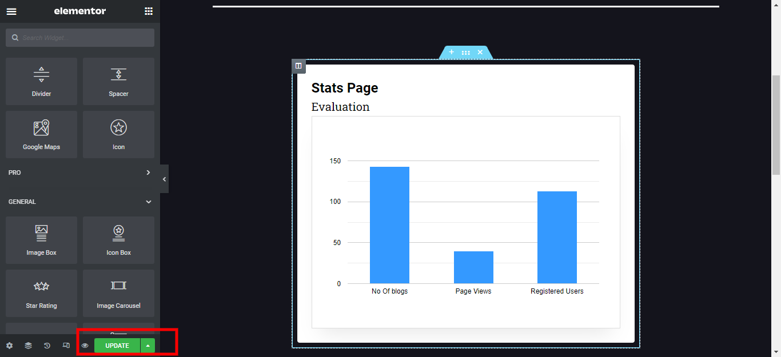781x357 pixels.
Task: Select the Evaluation subheading
Action: coord(341,107)
